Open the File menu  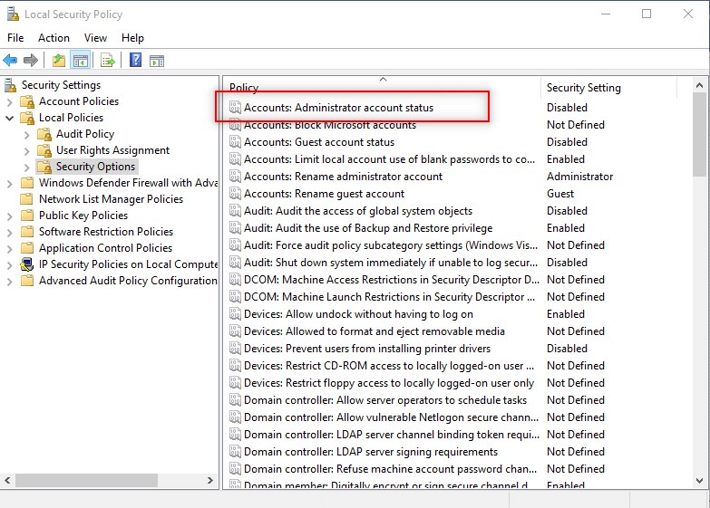click(15, 38)
